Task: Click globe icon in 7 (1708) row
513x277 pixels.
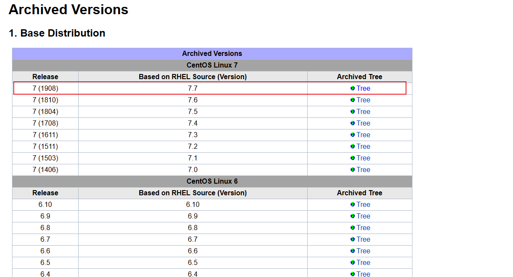Action: (352, 123)
